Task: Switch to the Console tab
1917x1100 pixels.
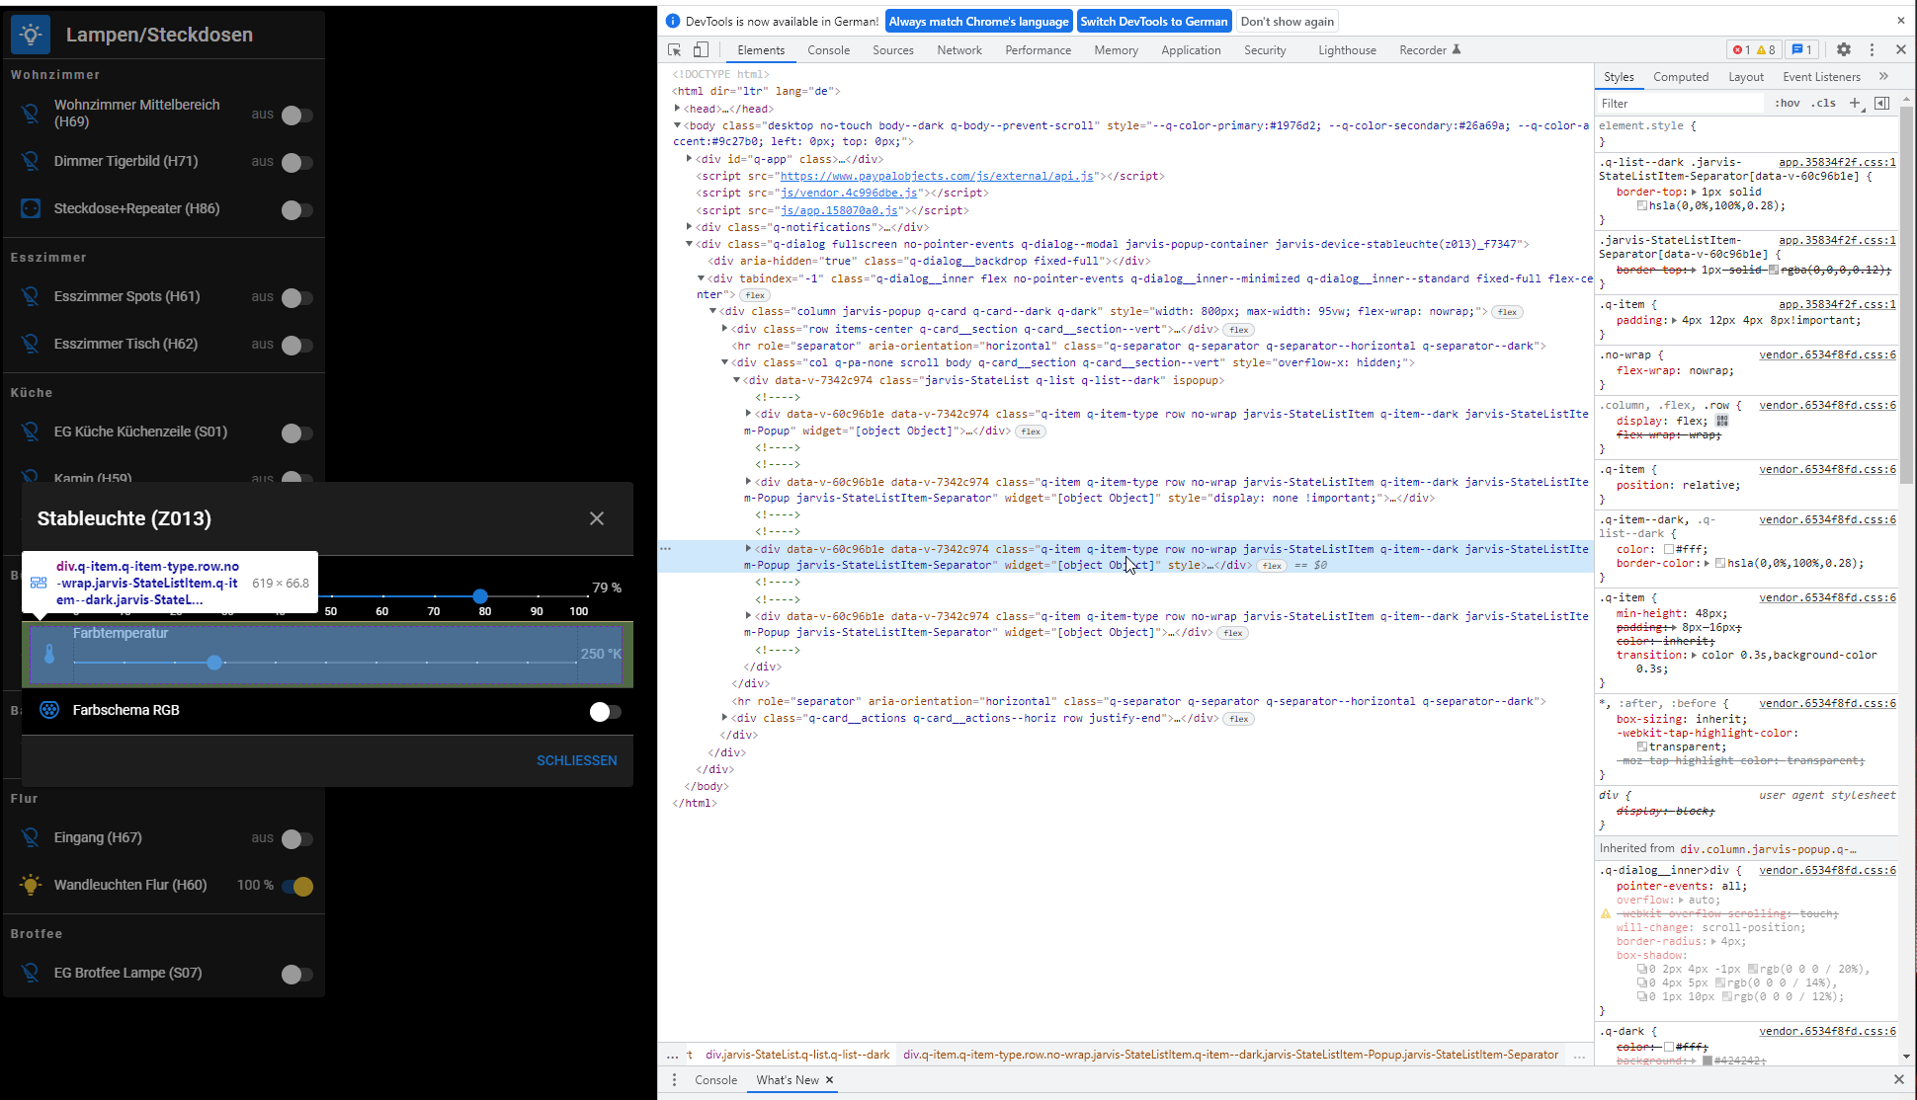Action: click(x=828, y=49)
